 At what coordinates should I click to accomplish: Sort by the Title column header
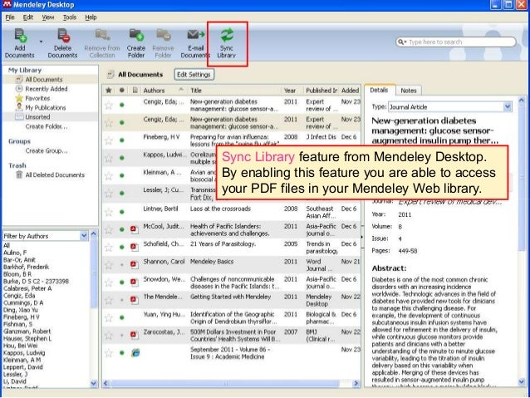(234, 91)
